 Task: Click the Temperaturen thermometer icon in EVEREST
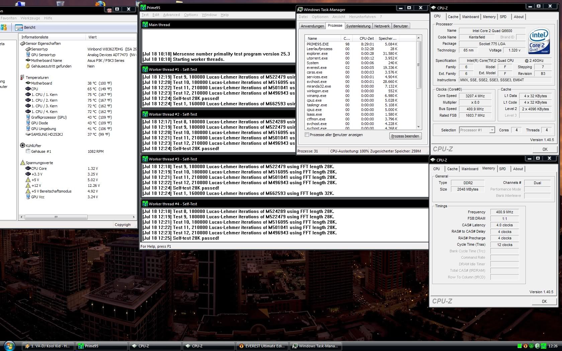22,77
